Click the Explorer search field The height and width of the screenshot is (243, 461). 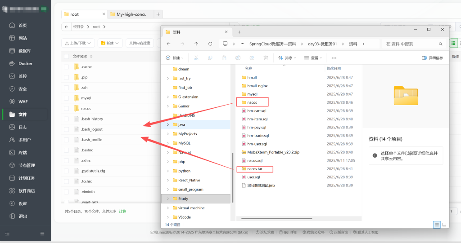(410, 44)
